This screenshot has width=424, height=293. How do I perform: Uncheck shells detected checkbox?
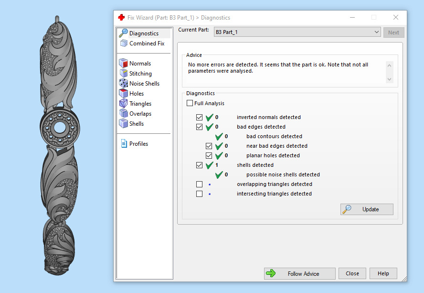[x=199, y=165]
